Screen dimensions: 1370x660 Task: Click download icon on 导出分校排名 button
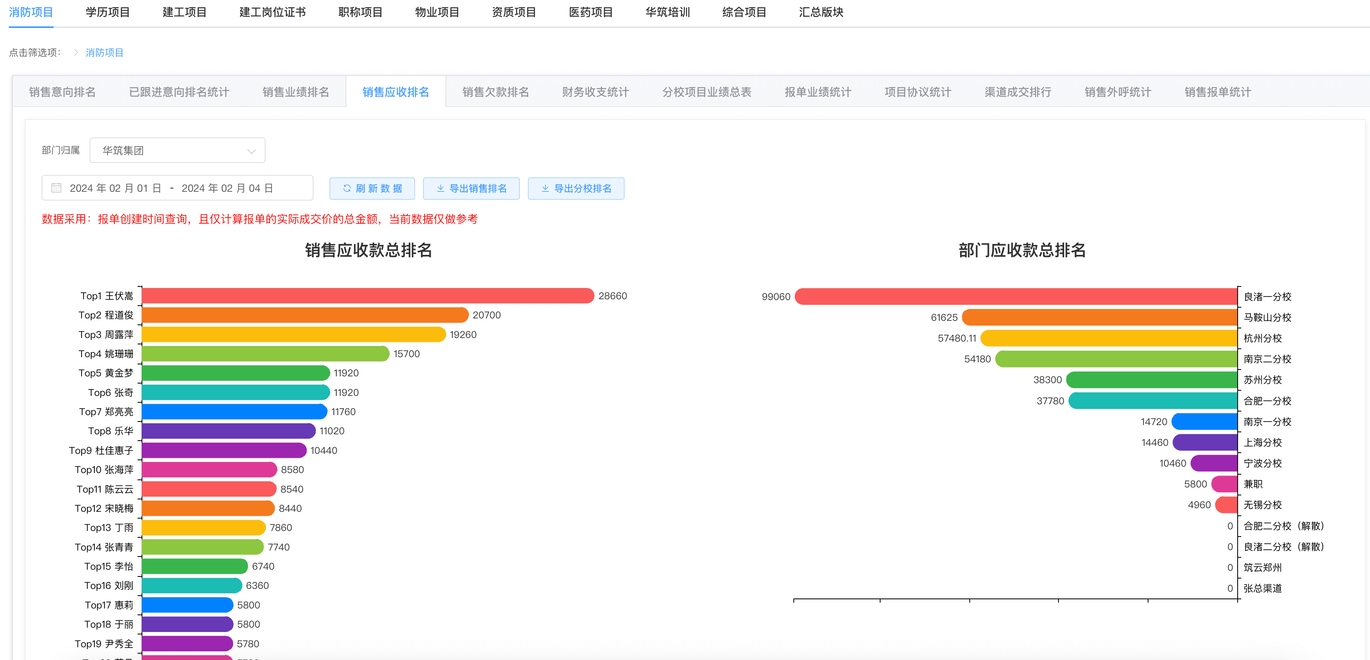(545, 189)
